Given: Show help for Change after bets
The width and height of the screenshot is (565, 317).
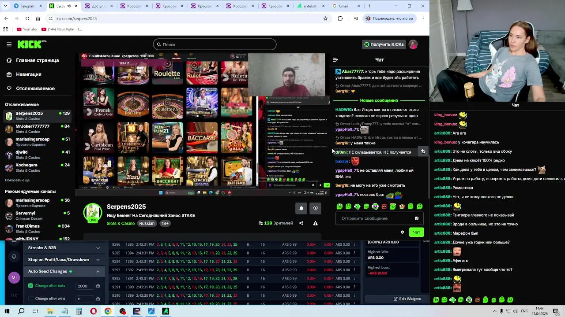Looking at the screenshot, I should [98, 286].
